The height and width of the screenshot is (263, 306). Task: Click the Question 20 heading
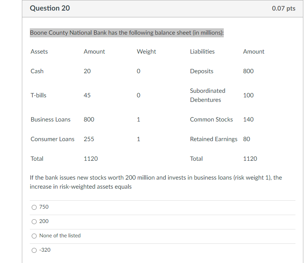[x=49, y=8]
